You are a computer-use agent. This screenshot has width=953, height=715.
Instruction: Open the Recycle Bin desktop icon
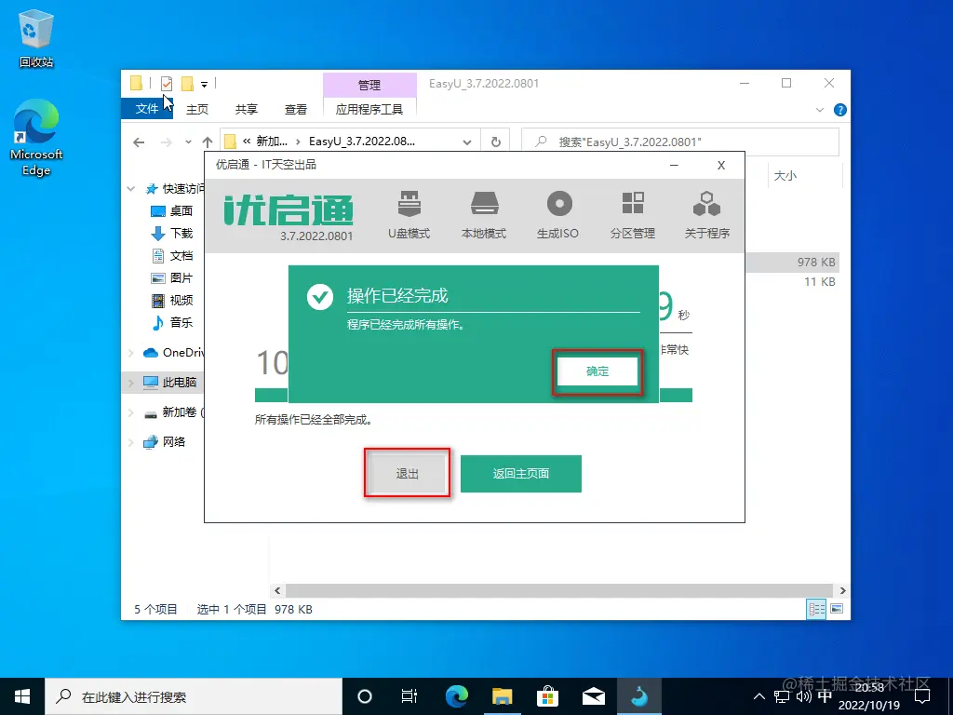coord(36,39)
